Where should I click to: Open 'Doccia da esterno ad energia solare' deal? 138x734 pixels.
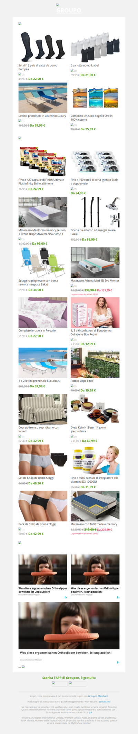coord(93,232)
